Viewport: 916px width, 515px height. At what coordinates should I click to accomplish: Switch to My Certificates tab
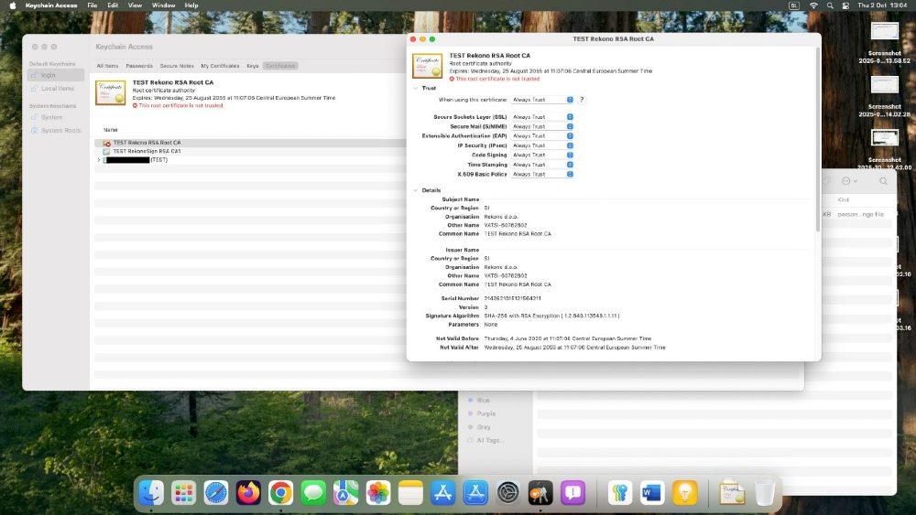click(x=220, y=66)
